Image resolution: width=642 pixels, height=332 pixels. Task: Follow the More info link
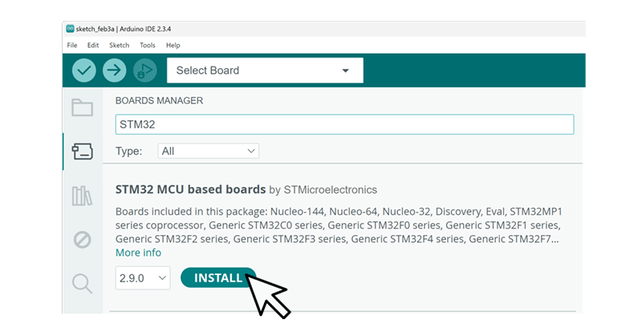click(138, 253)
